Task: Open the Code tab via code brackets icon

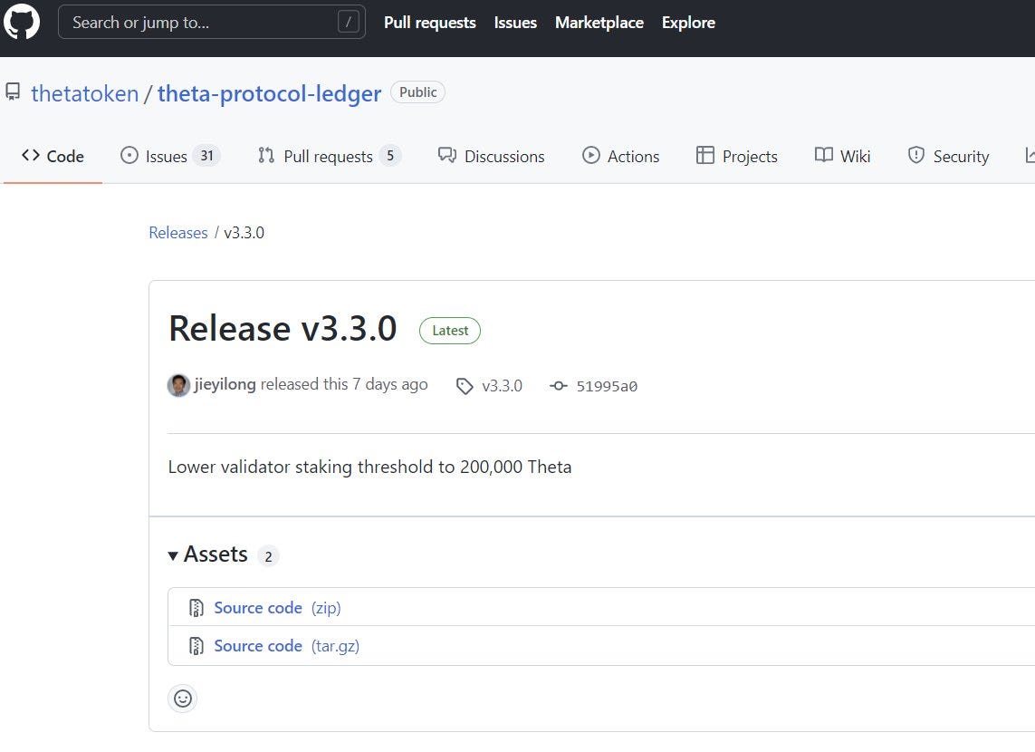Action: (x=30, y=156)
